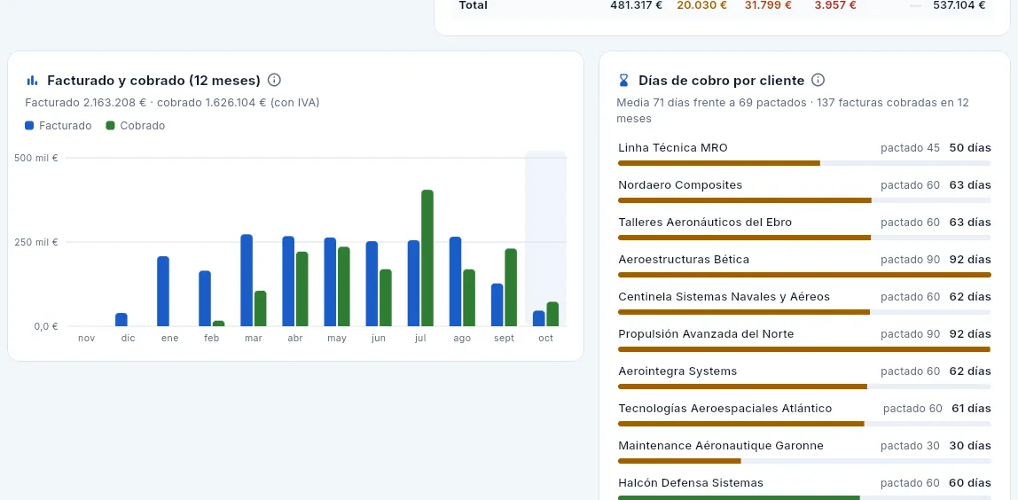Click the nov month axis label
The image size is (1018, 500).
coord(86,339)
